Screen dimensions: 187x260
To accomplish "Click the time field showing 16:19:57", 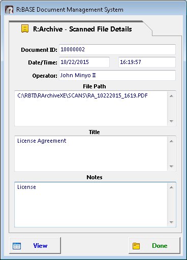I will (147, 62).
